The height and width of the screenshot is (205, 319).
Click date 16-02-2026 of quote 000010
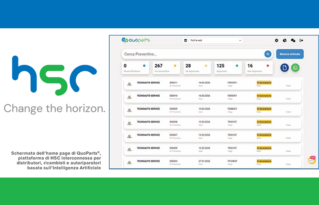pyautogui.click(x=204, y=96)
